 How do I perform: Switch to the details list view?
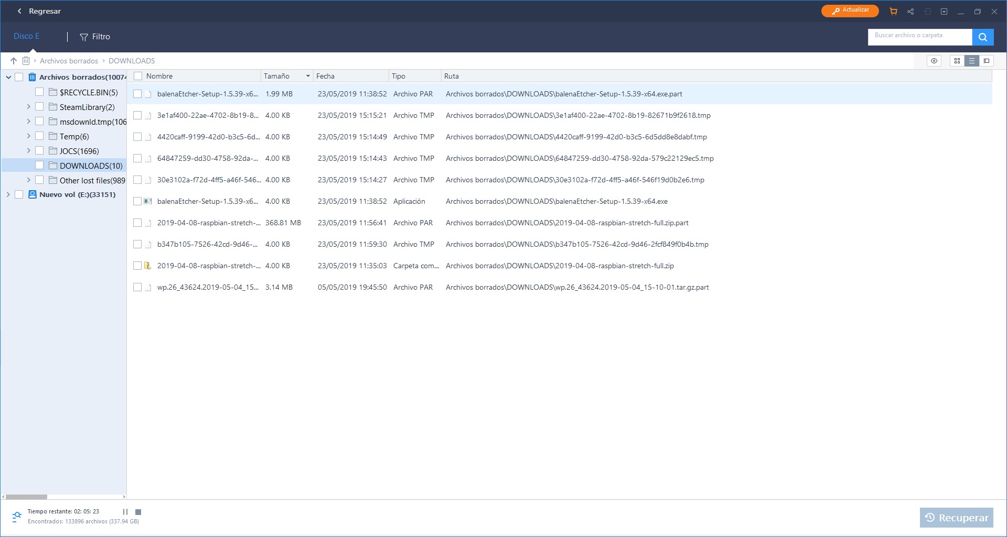[x=972, y=61]
